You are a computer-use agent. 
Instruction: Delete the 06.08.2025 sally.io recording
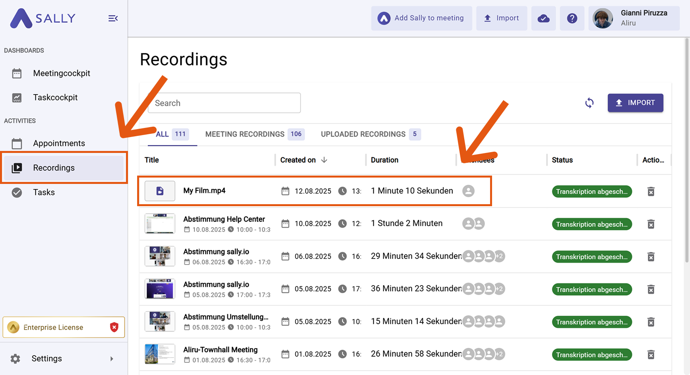(x=651, y=257)
